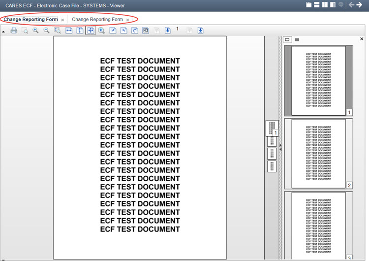Click the print preview icon

click(25, 31)
